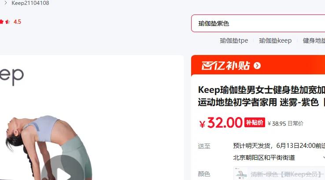Click the Keep yoga mat product title
The width and height of the screenshot is (325, 180).
262,96
